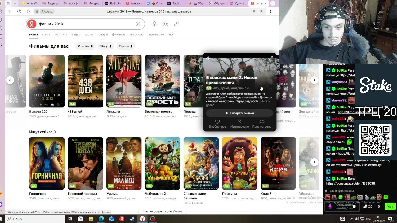Open the Фильмы filter dropdown

pos(85,46)
